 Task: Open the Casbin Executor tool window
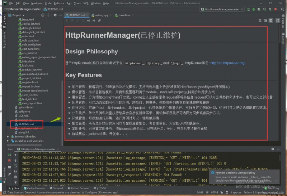point(34,188)
